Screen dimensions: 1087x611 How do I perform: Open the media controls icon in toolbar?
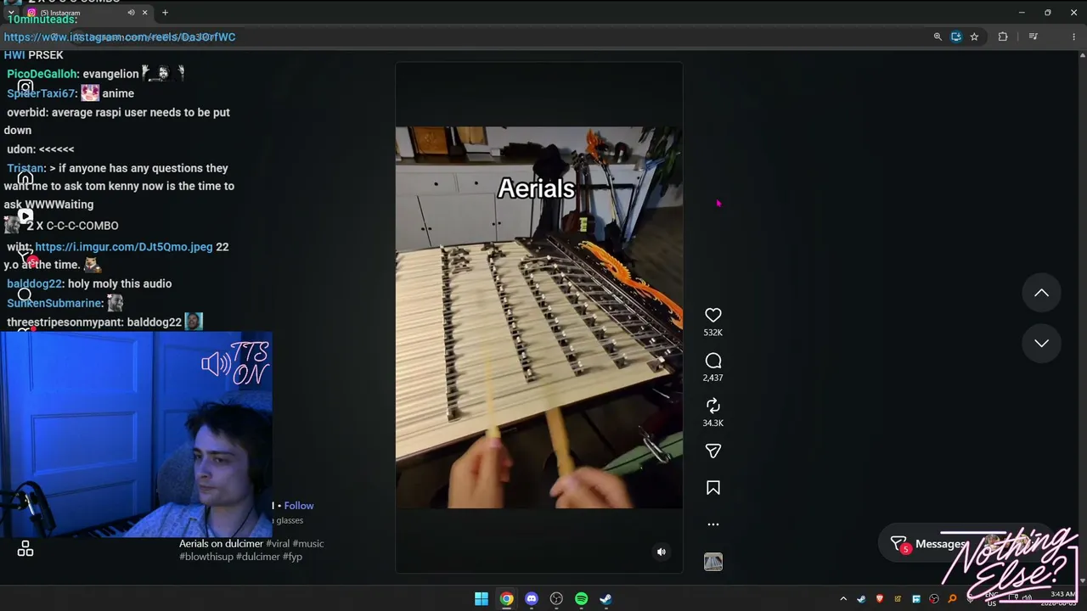[x=1033, y=36]
